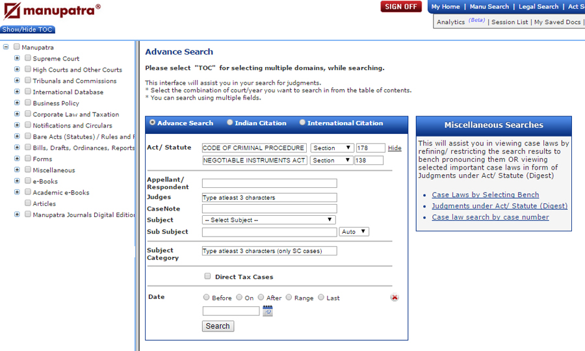
Task: Open the My Home menu
Action: coord(445,6)
